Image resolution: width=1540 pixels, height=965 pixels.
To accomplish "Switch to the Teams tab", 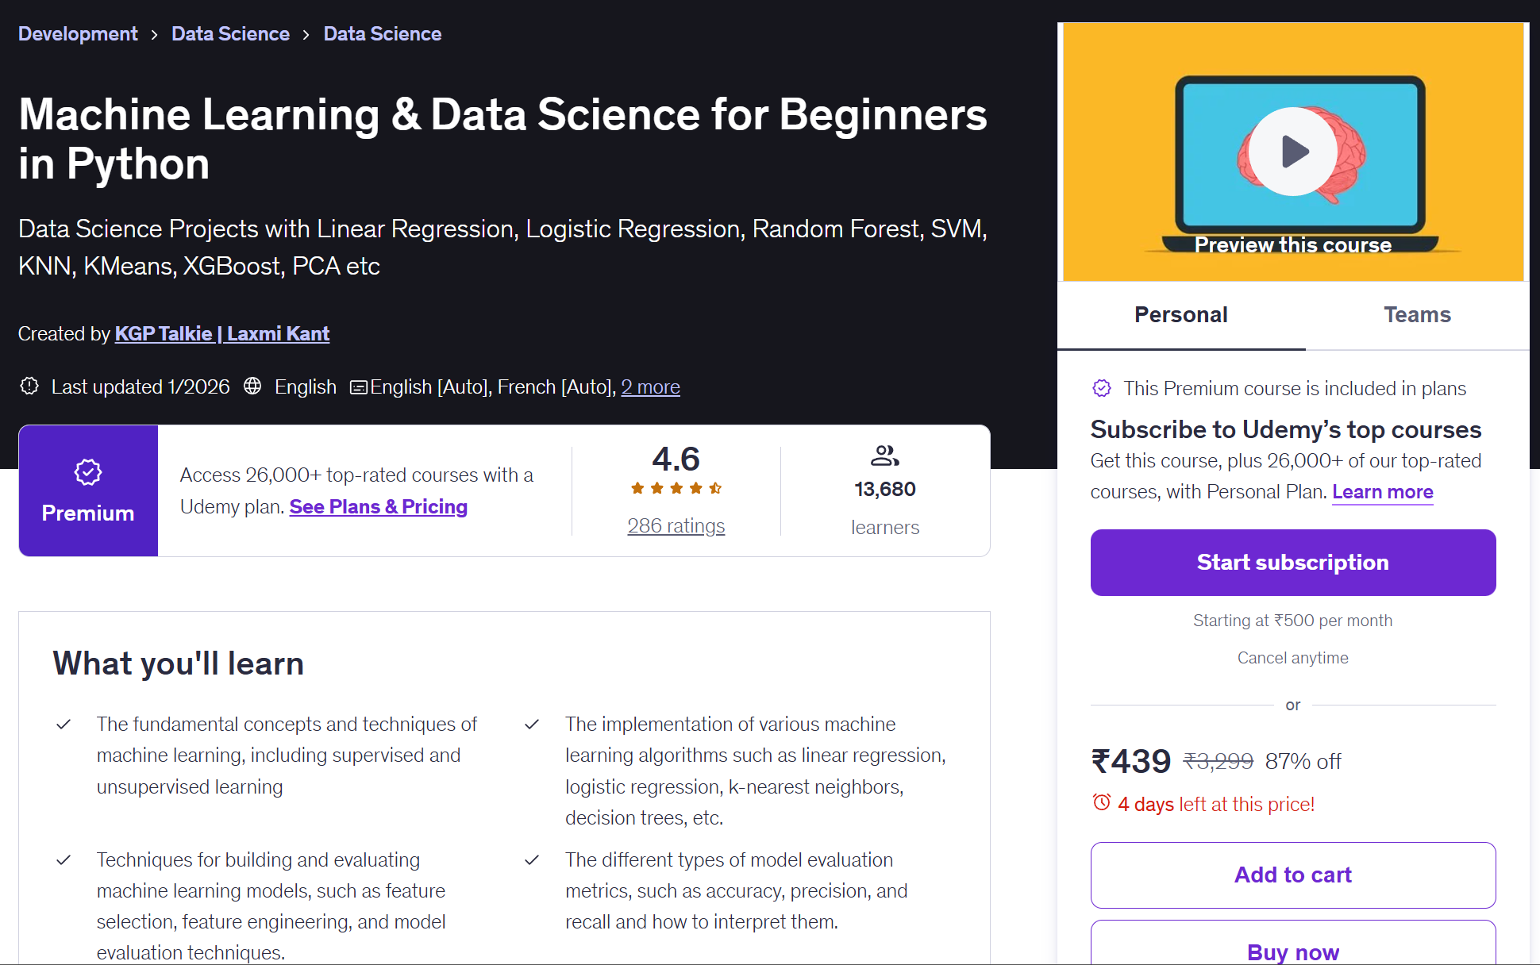I will (x=1418, y=314).
